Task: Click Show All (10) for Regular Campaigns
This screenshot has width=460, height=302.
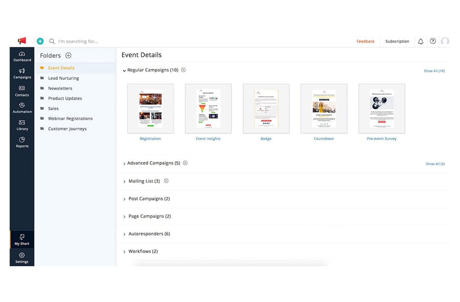Action: pyautogui.click(x=434, y=71)
